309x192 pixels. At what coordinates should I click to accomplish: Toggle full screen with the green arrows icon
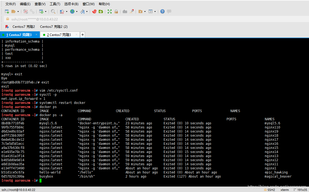click(110, 12)
